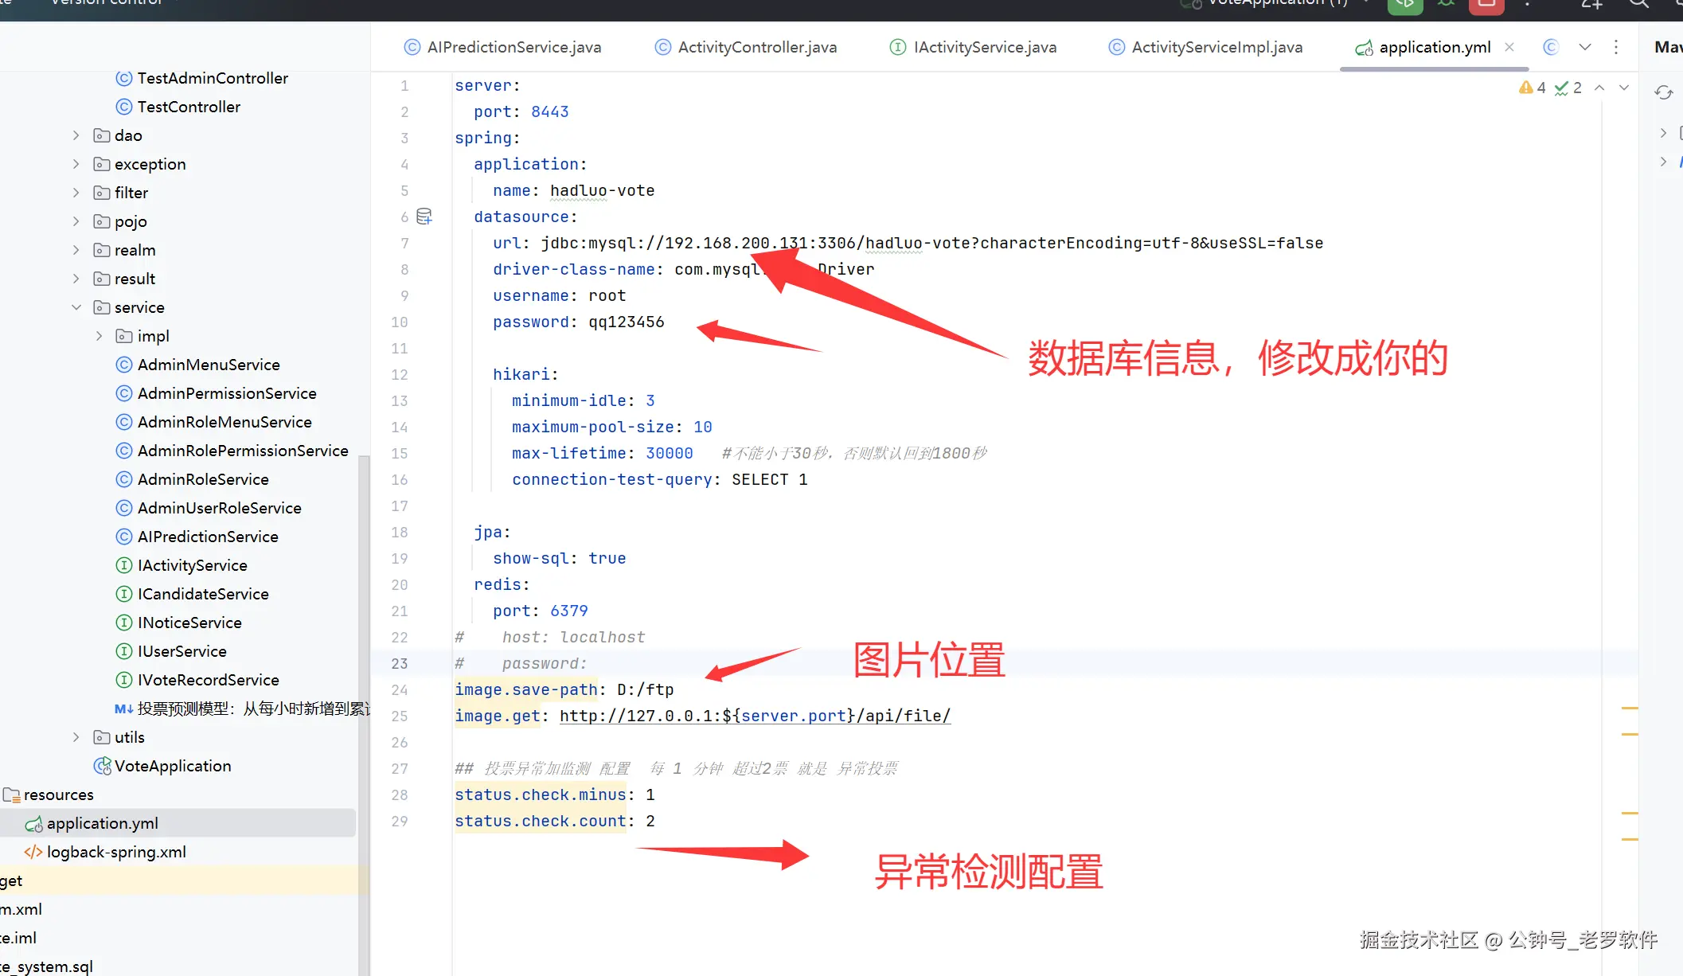This screenshot has height=976, width=1683.
Task: Click the service package folder icon
Action: (101, 307)
